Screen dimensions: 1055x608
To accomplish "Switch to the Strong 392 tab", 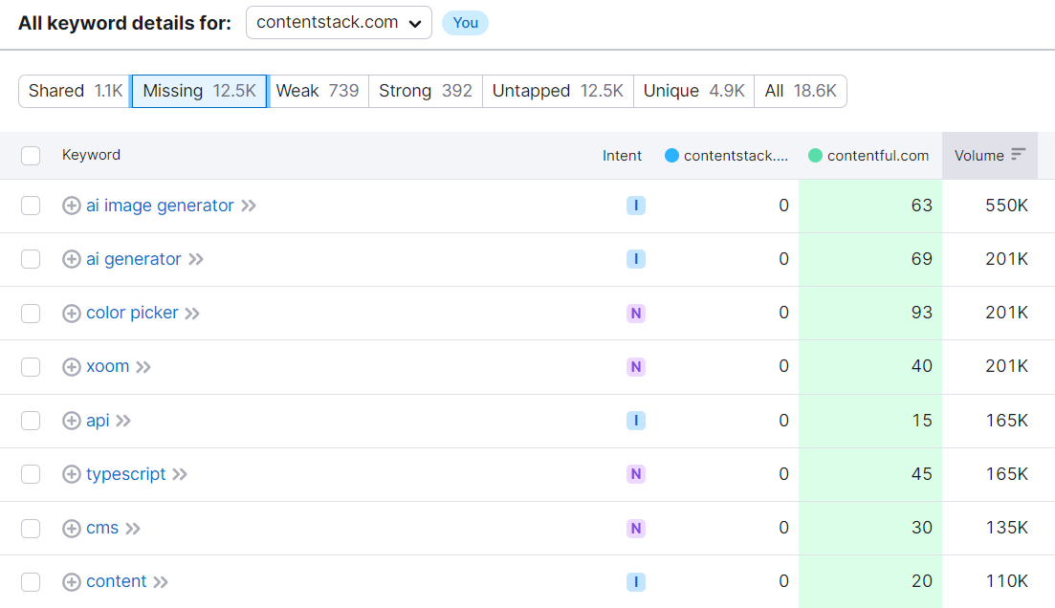I will click(426, 91).
